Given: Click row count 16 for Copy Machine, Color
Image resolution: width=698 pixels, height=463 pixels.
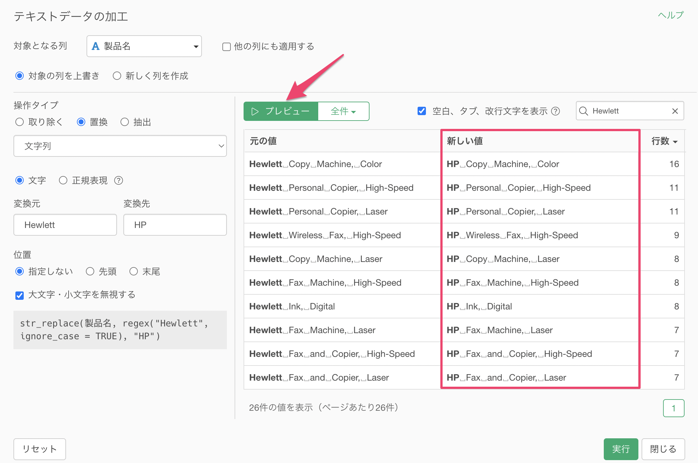Looking at the screenshot, I should 674,164.
